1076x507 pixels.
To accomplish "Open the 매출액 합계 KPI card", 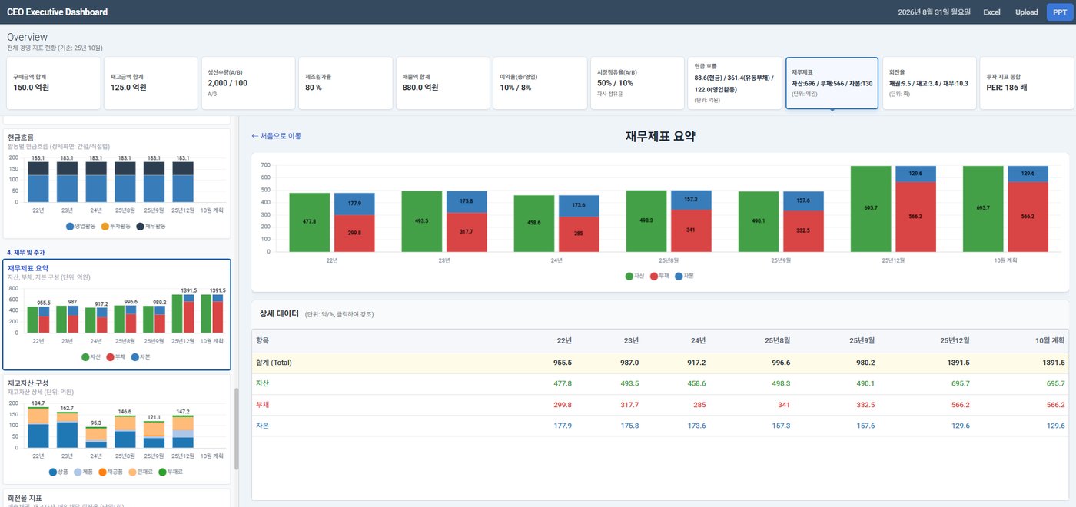I will click(x=442, y=83).
